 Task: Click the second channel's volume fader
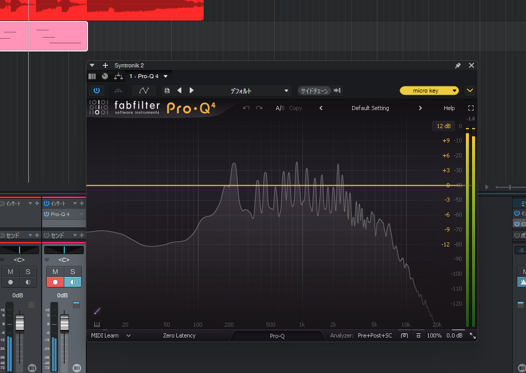point(64,322)
